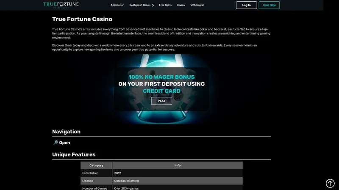Expand the Navigation section via Open
Image resolution: width=339 pixels, height=190 pixels.
[64, 143]
